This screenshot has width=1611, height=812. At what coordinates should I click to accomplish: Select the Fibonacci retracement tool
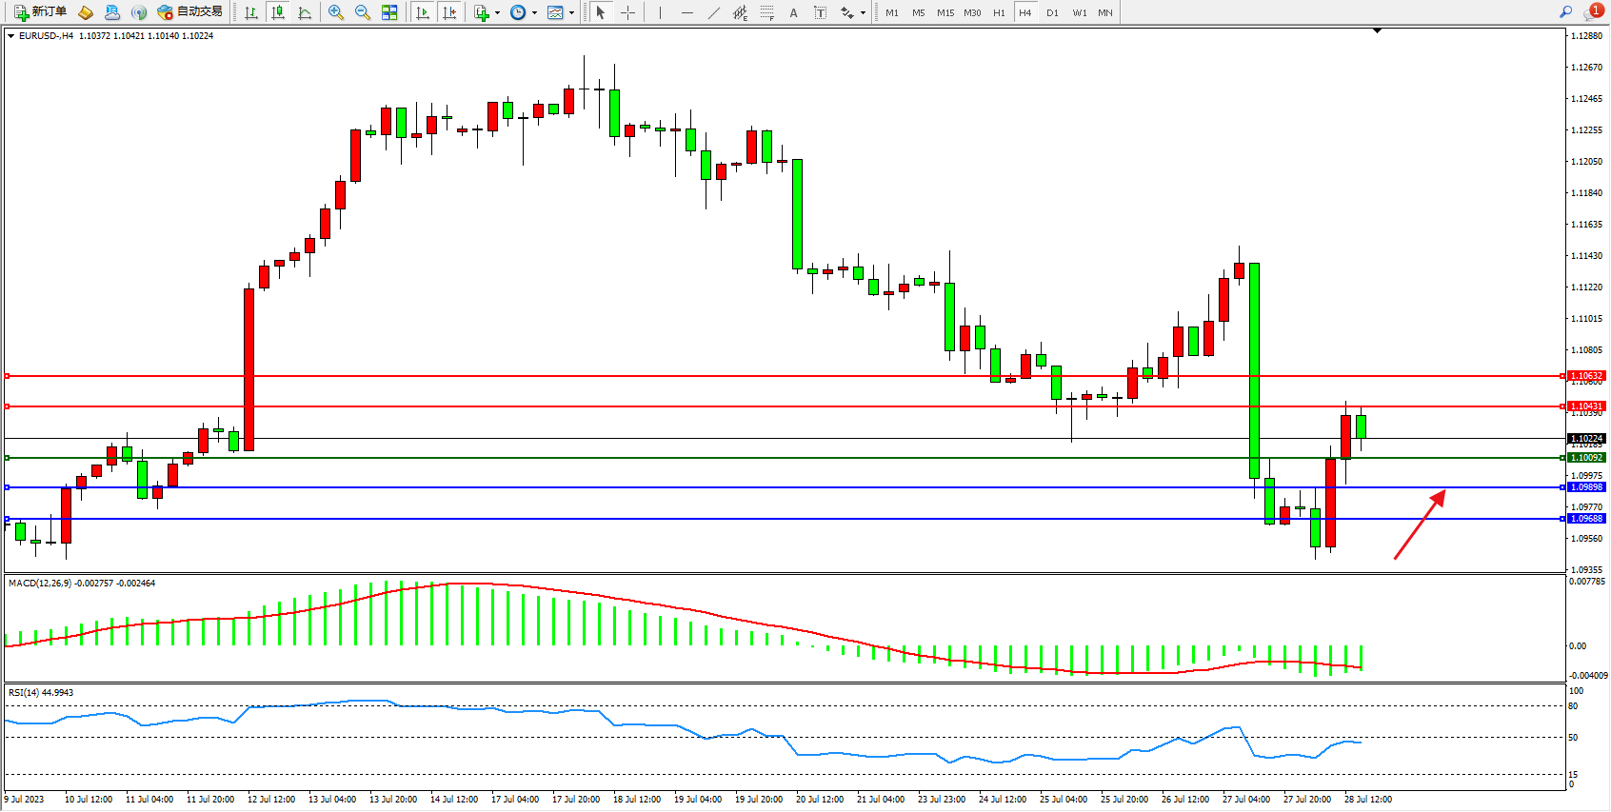click(766, 12)
